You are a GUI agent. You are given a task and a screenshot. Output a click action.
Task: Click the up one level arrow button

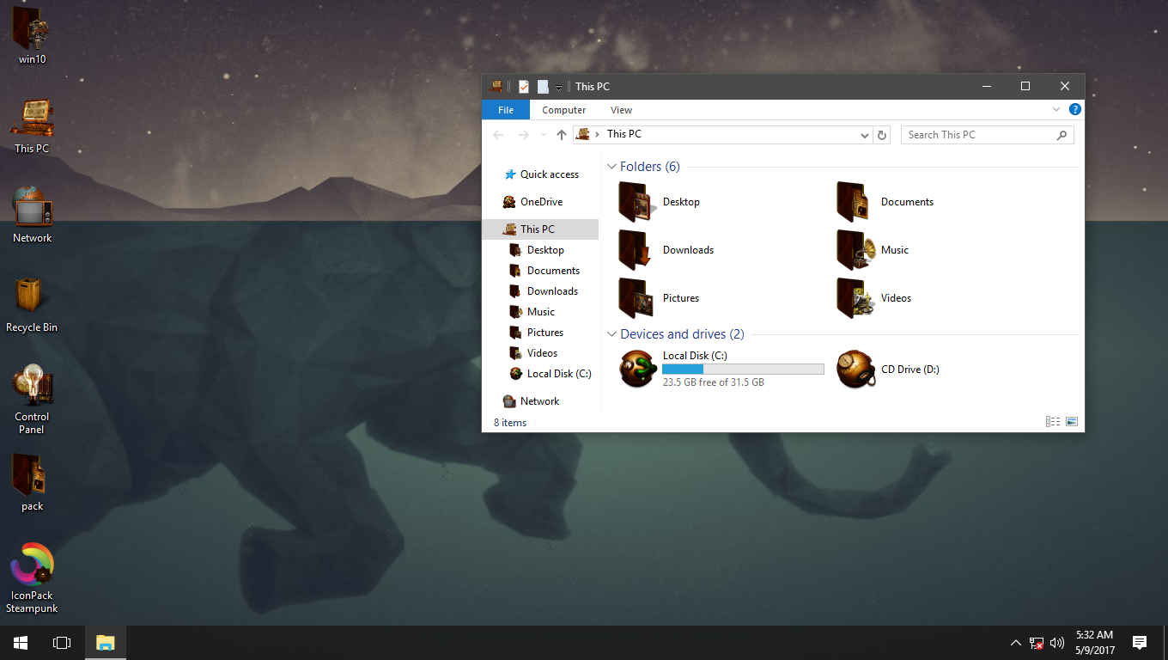click(x=562, y=134)
